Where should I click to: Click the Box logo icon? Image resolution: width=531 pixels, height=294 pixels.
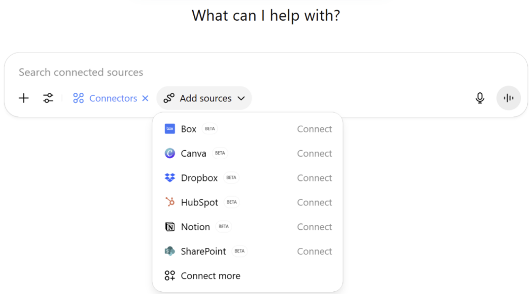pos(170,129)
